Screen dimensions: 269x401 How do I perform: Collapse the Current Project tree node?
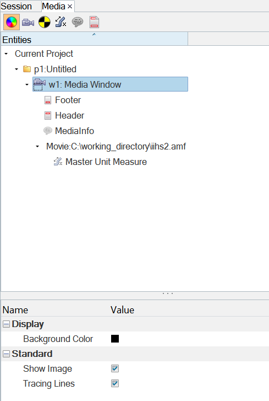(x=6, y=54)
